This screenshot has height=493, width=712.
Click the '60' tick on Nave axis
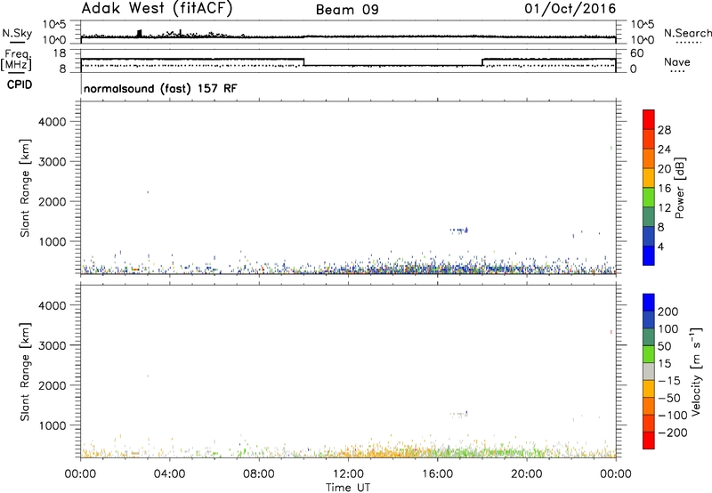(x=637, y=53)
